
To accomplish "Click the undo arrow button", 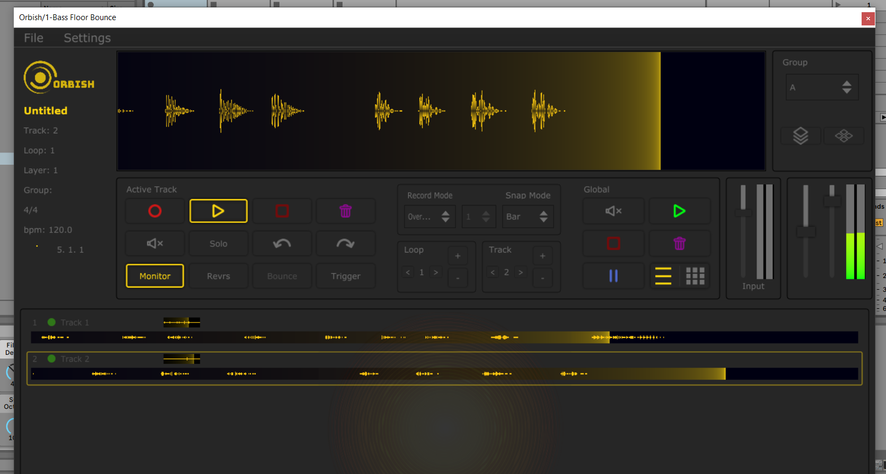I will point(282,244).
